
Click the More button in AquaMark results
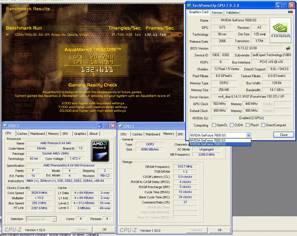(x=175, y=34)
